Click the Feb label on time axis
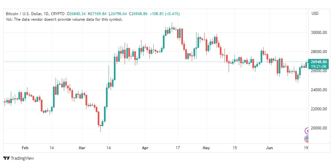 tap(25, 148)
